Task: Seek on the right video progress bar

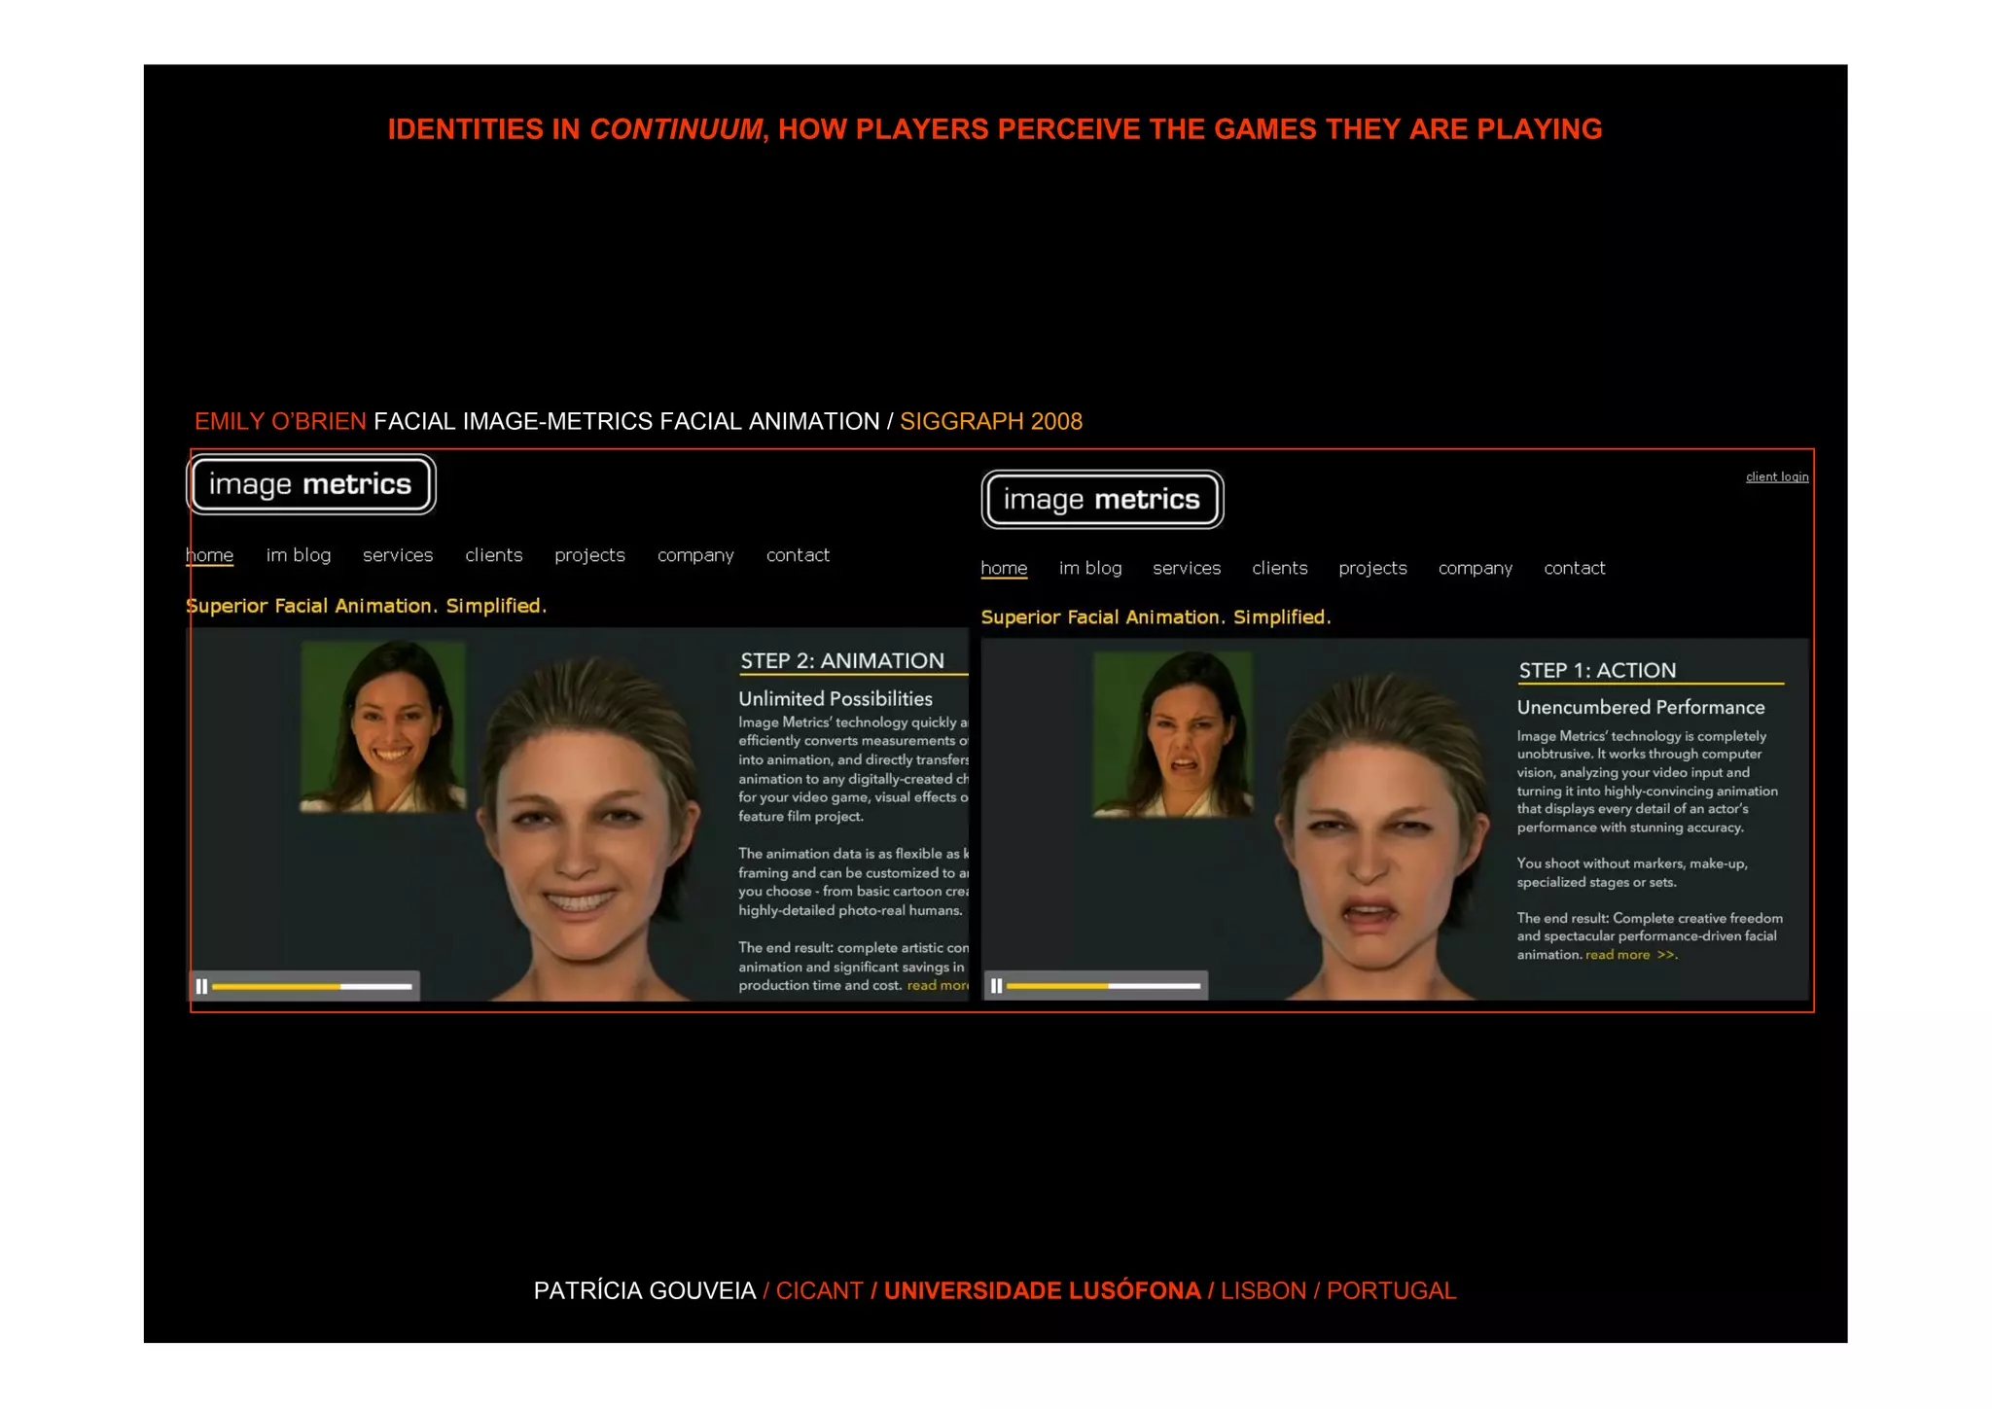Action: [x=1104, y=986]
